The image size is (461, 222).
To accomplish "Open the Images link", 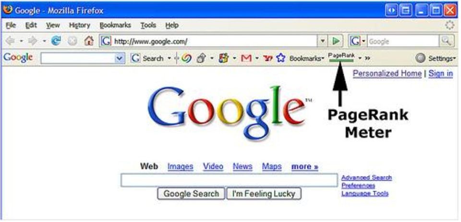I will pyautogui.click(x=180, y=167).
